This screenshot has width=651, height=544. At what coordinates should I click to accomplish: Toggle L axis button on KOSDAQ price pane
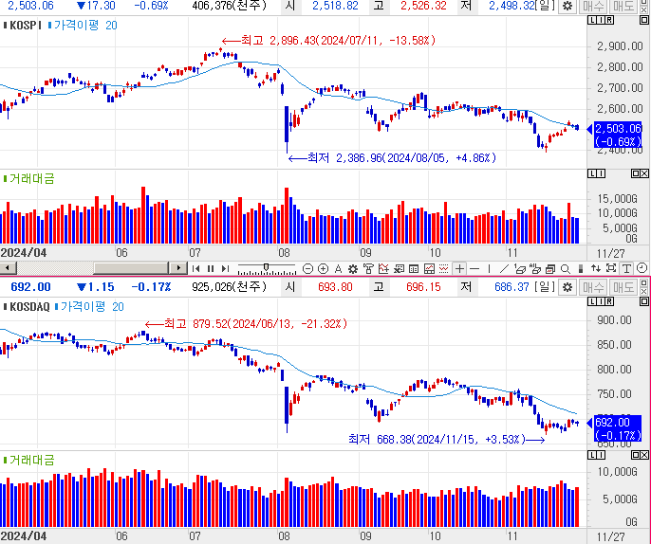pyautogui.click(x=592, y=301)
